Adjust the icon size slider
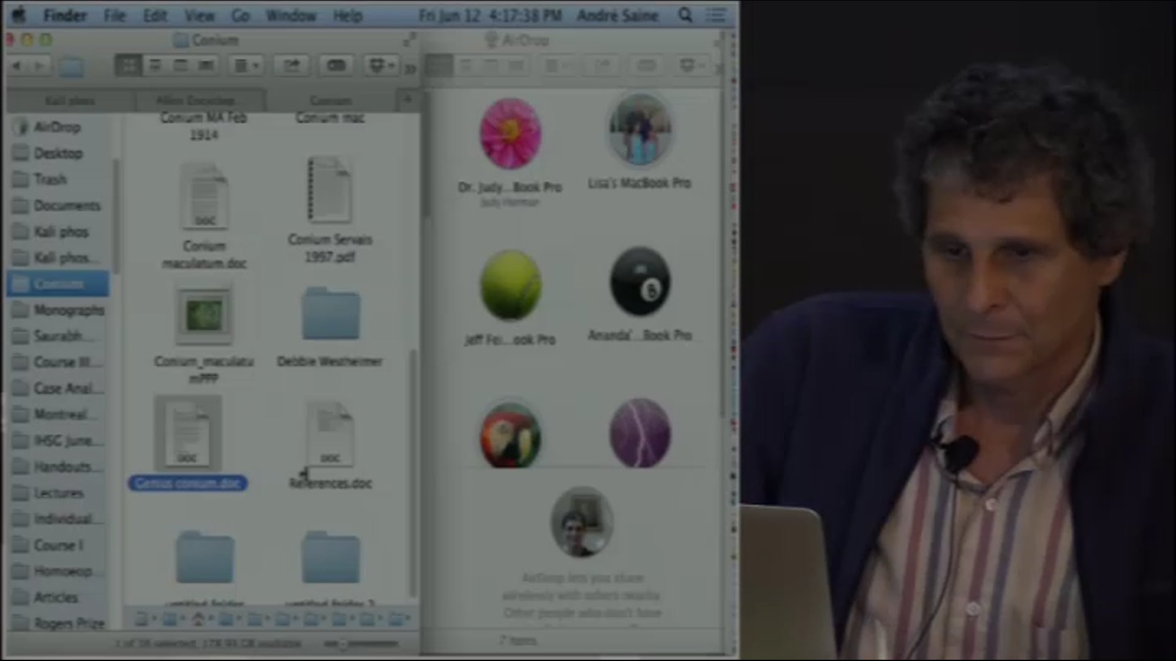The image size is (1176, 661). pos(343,643)
